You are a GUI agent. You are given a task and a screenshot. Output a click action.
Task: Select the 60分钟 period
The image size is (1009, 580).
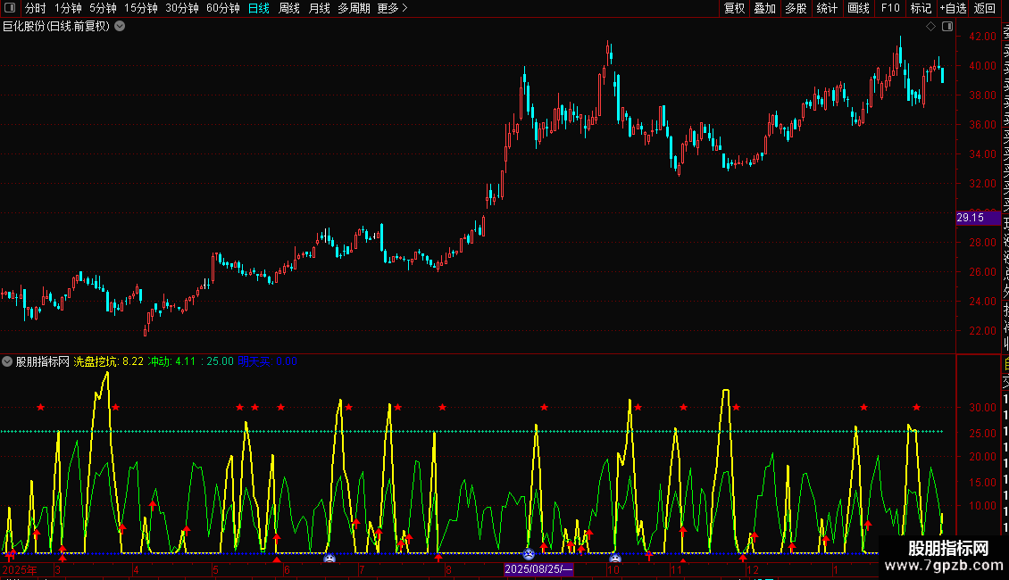click(223, 8)
